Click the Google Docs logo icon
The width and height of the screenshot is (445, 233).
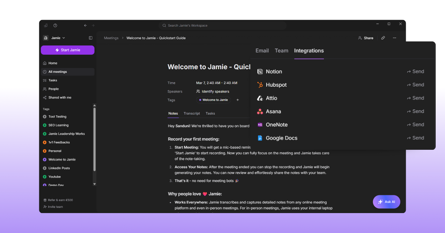point(260,138)
